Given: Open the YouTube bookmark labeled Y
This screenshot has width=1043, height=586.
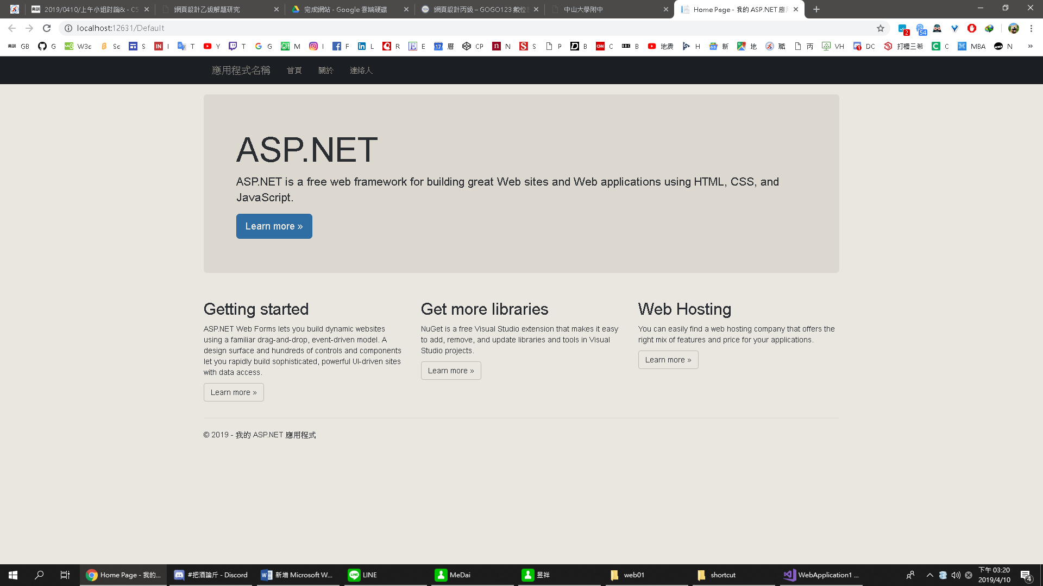Looking at the screenshot, I should coord(212,47).
